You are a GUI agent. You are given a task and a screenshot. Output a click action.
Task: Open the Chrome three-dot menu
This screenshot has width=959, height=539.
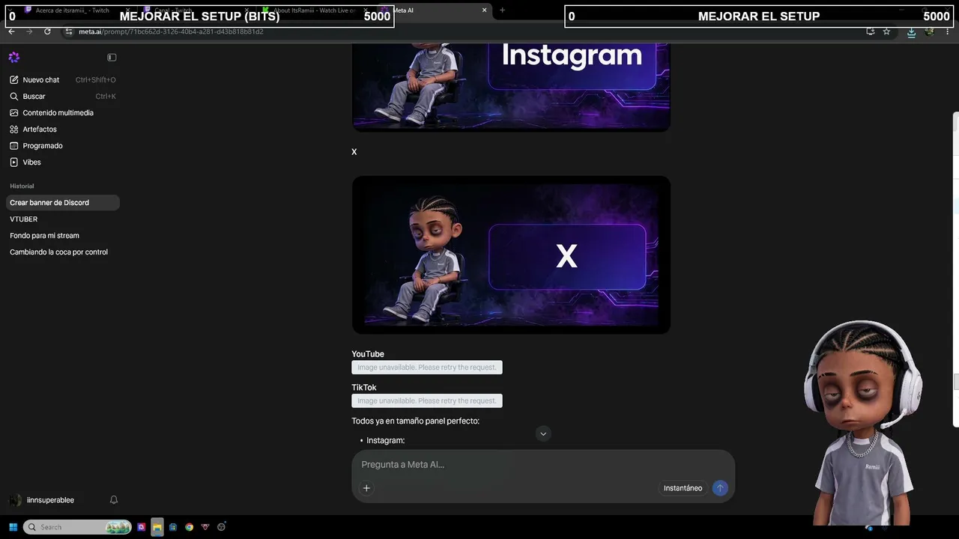[948, 31]
